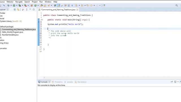Switch to the Javadoc tab
This screenshot has height=102, width=181.
(x=69, y=82)
